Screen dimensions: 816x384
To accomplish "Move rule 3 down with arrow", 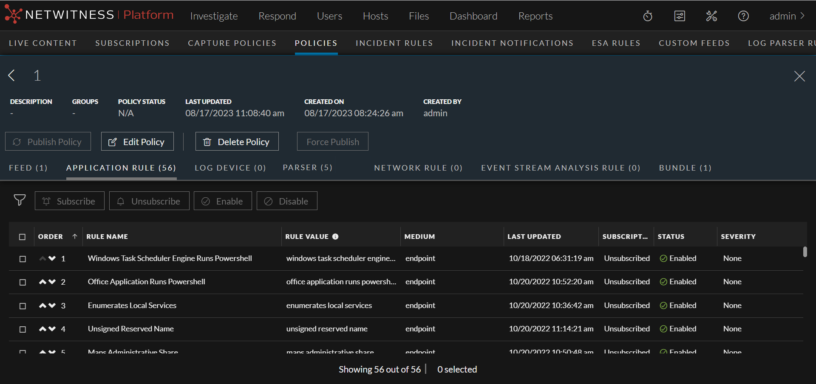I will coord(52,306).
